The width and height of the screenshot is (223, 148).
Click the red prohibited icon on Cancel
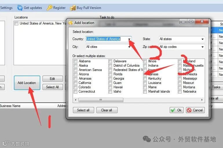point(189,110)
